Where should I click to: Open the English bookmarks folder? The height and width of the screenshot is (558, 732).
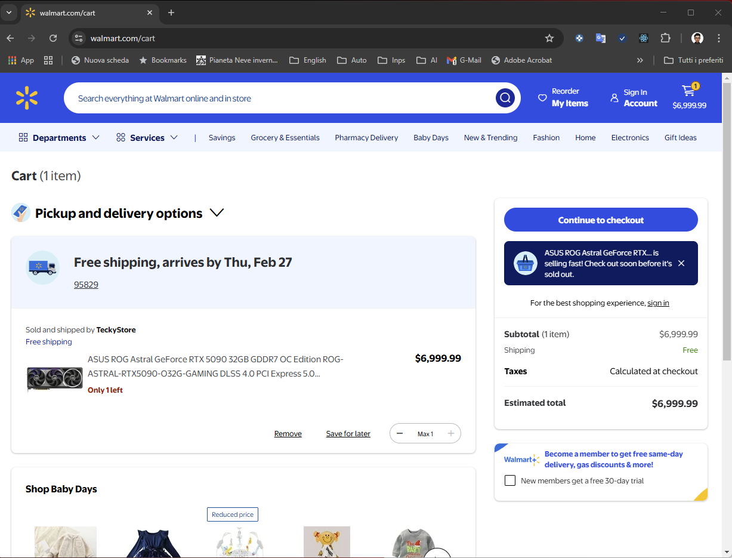307,60
